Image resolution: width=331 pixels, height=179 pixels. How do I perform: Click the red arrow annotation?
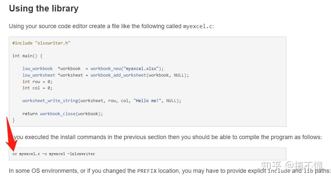click(10, 135)
